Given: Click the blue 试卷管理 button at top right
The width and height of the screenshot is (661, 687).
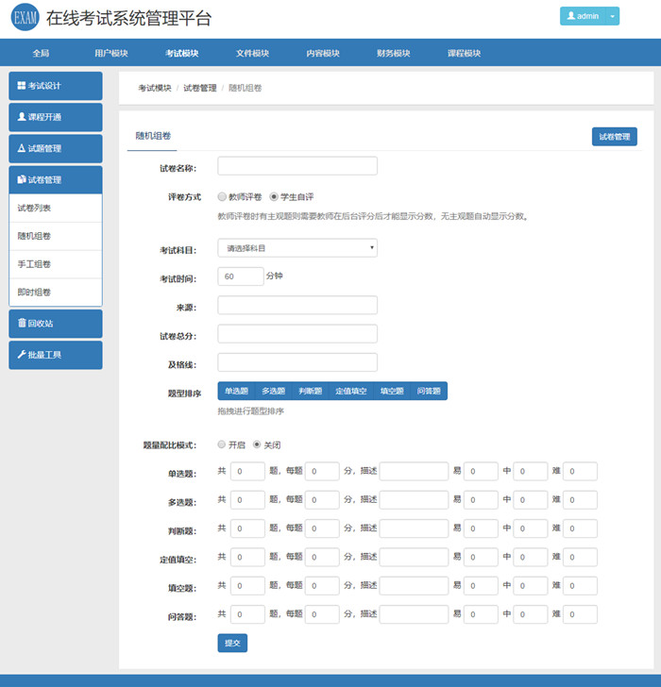Looking at the screenshot, I should coord(614,137).
